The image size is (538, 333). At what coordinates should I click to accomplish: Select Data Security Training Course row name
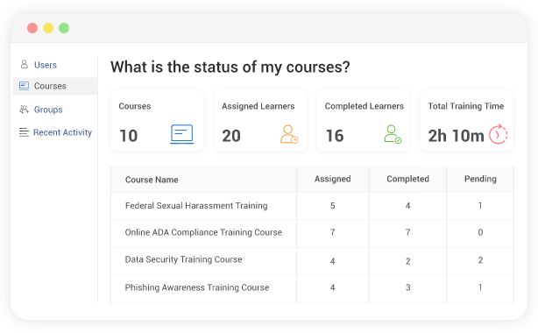click(x=183, y=259)
